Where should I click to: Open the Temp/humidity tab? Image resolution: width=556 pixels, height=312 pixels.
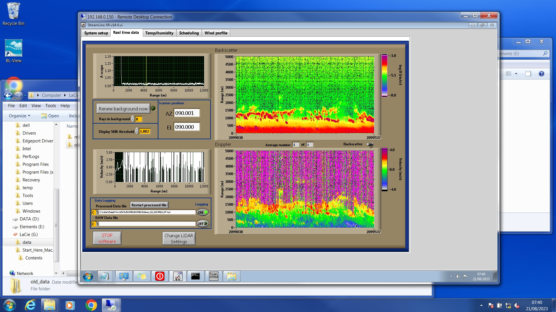pyautogui.click(x=159, y=33)
